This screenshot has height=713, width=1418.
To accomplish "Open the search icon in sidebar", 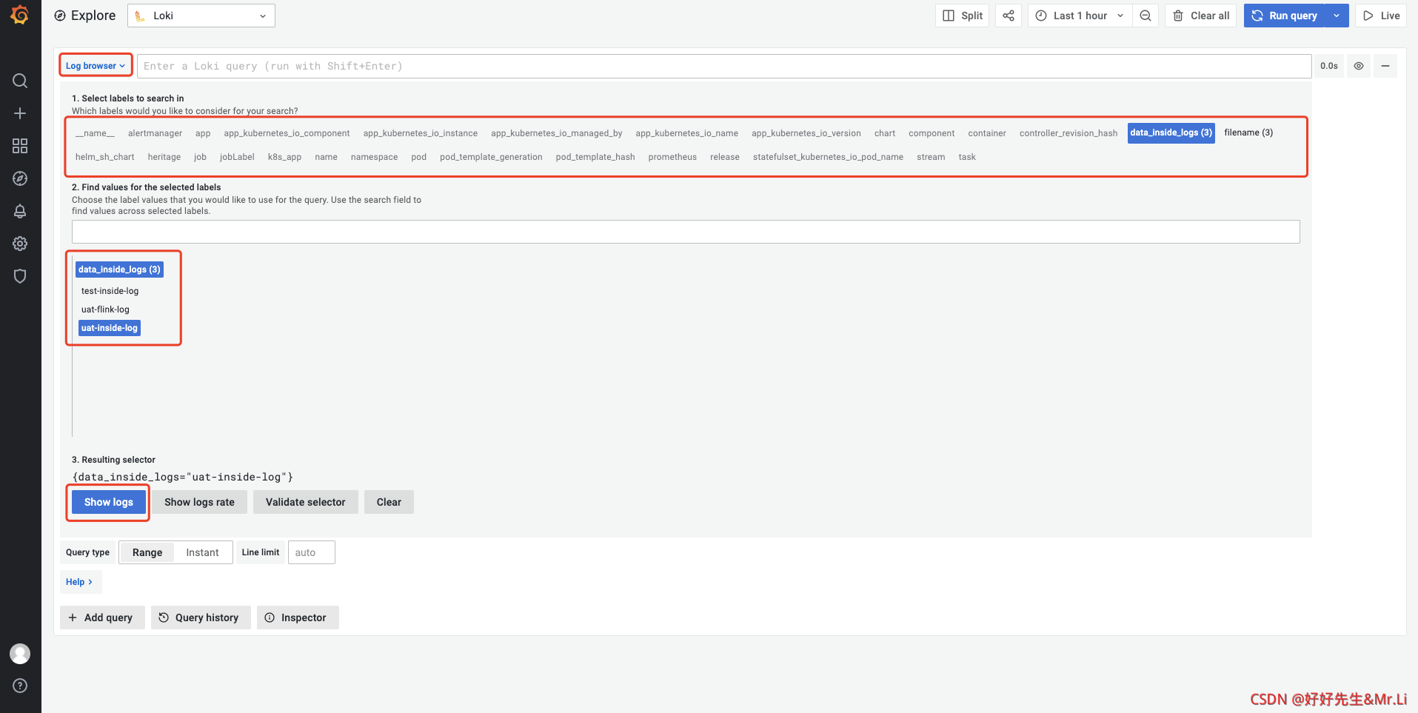I will 20,81.
